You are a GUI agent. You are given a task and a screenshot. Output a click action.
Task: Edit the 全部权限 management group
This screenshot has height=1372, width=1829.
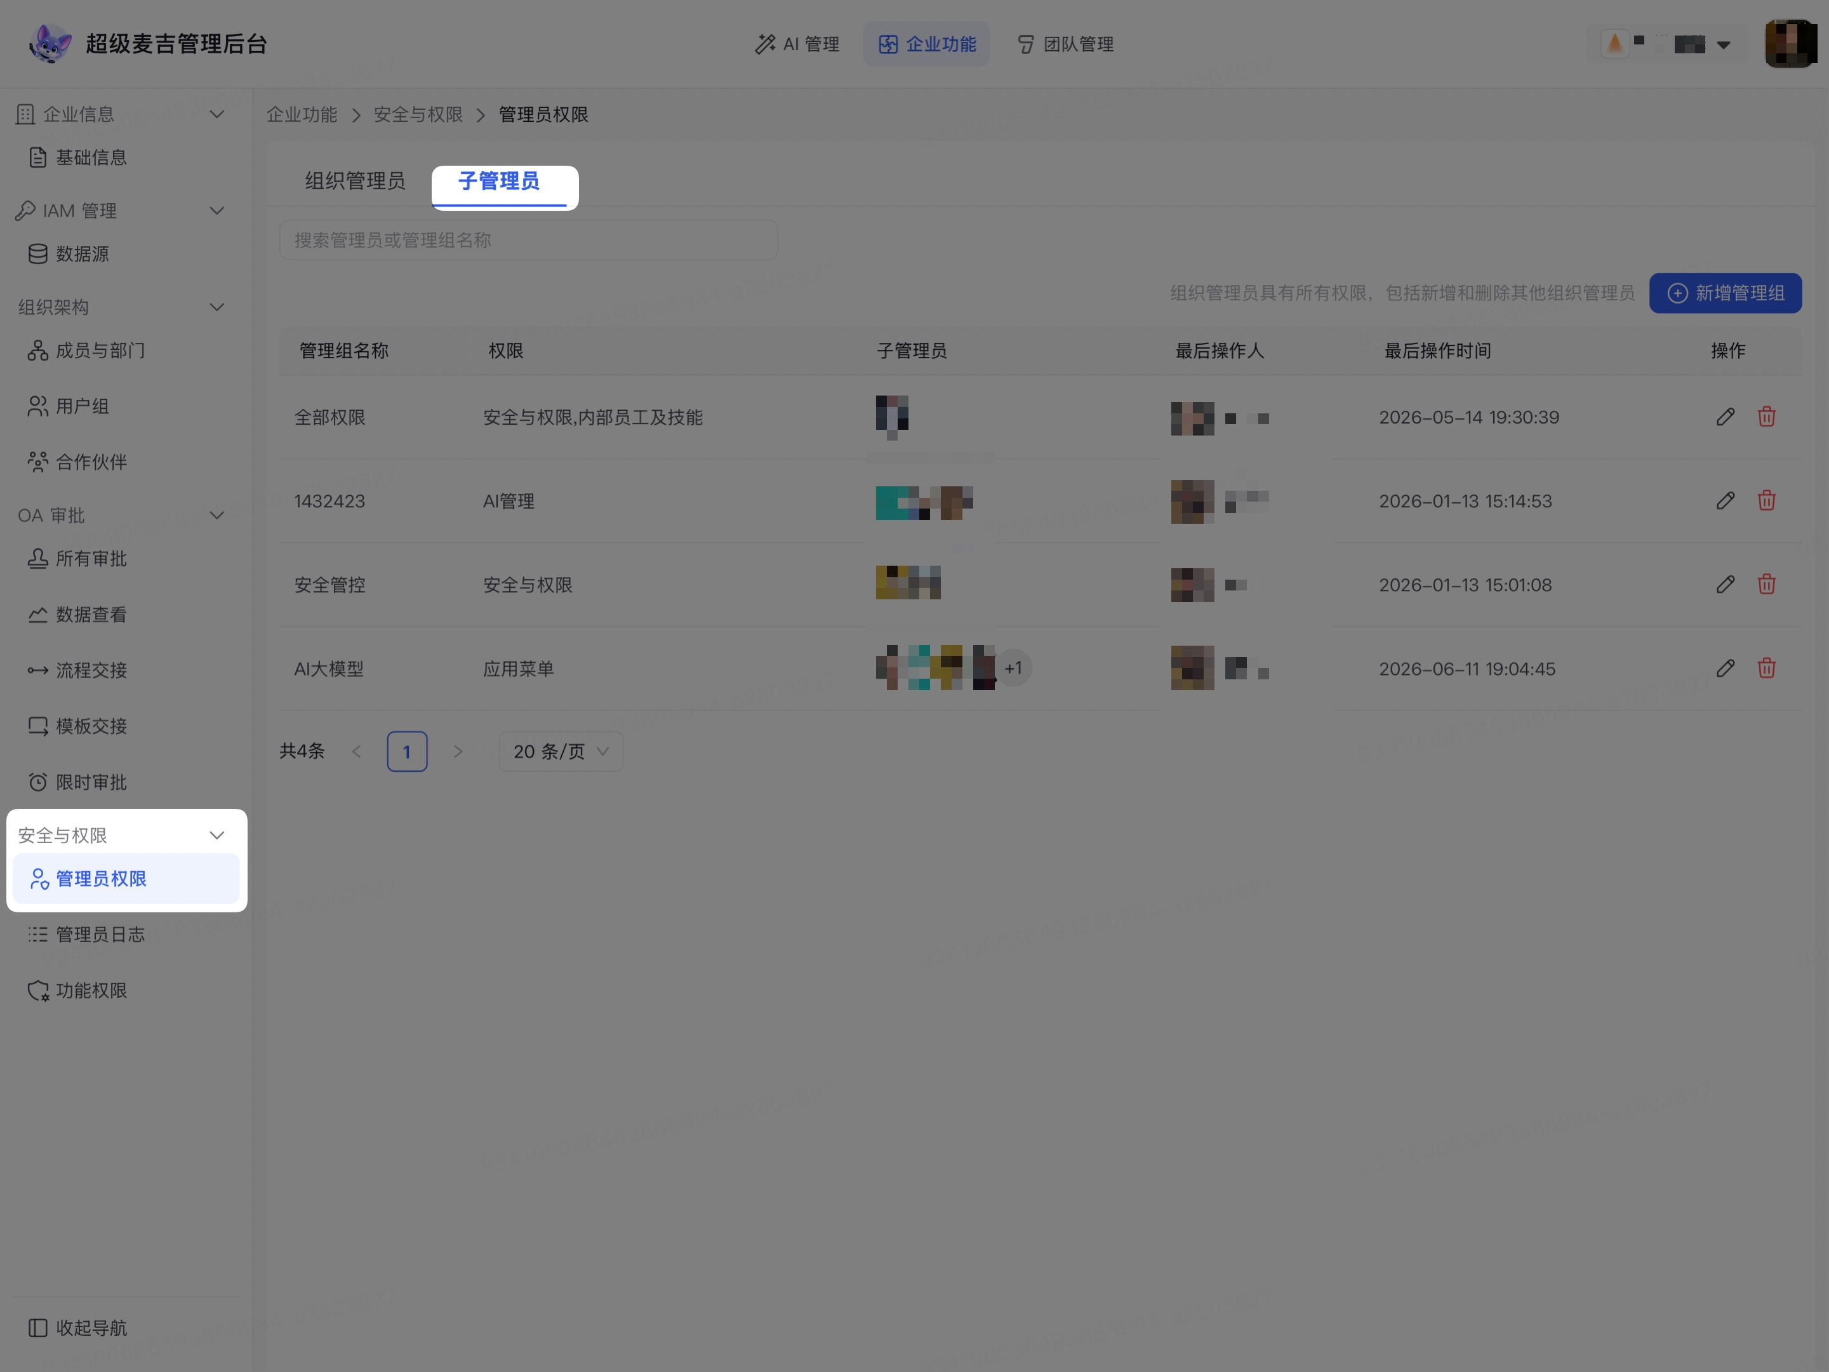pyautogui.click(x=1725, y=417)
